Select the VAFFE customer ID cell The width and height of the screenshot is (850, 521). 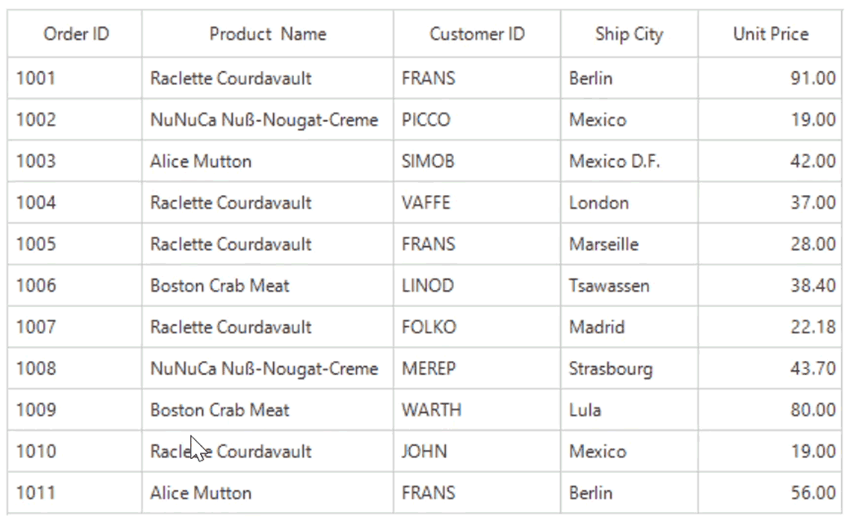[x=425, y=203]
